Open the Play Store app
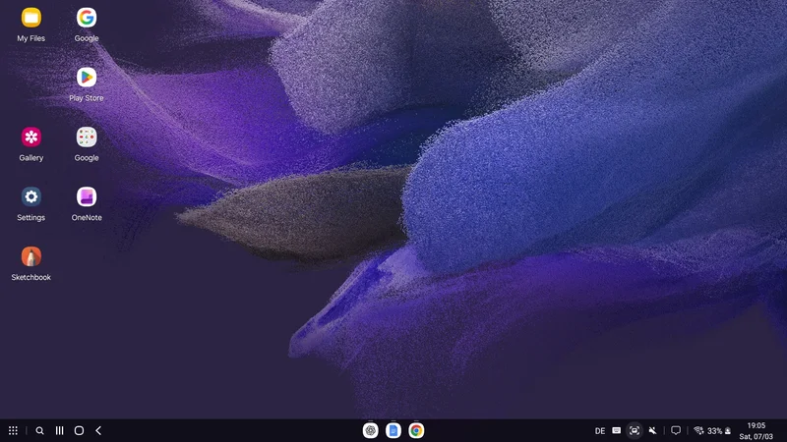787x442 pixels. click(x=87, y=78)
